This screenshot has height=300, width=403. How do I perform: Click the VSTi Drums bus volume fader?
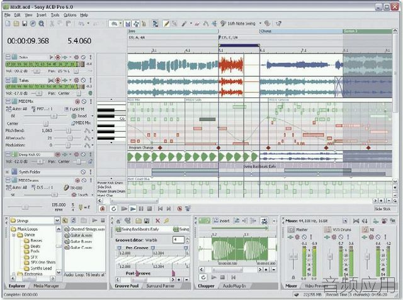pyautogui.click(x=330, y=257)
